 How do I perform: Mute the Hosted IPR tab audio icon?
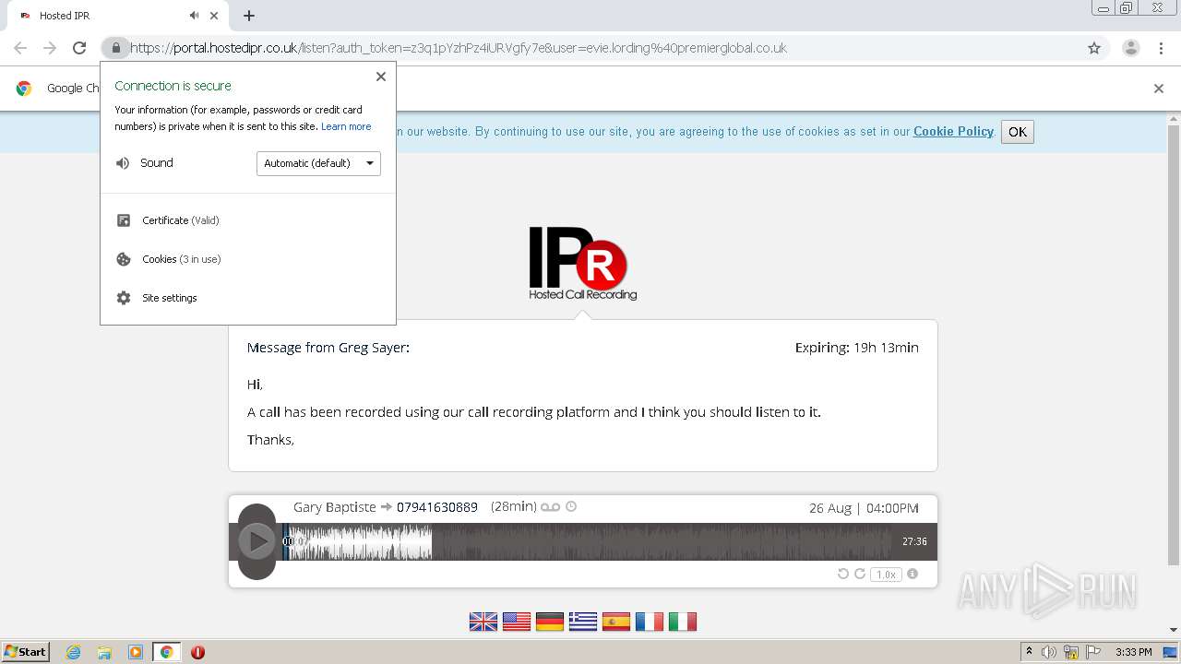[194, 16]
